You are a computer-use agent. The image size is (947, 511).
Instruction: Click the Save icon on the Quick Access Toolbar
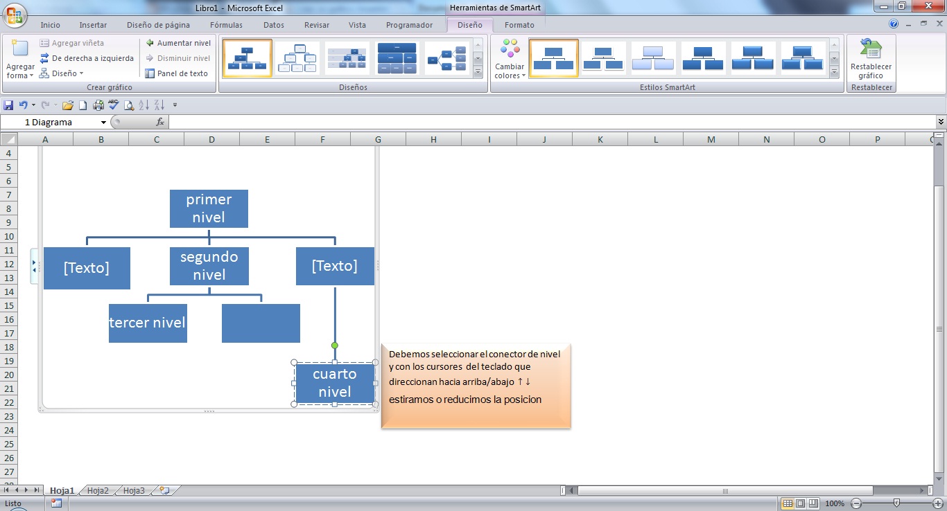tap(8, 105)
